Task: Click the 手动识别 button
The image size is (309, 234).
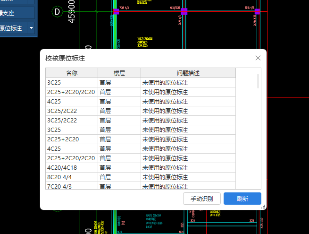Action: click(x=202, y=199)
